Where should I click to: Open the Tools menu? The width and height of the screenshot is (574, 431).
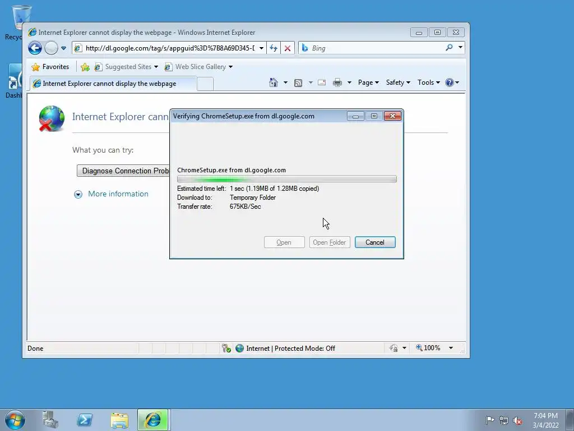click(429, 82)
